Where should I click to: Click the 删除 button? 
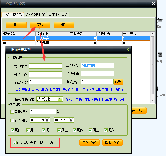click(64, 25)
